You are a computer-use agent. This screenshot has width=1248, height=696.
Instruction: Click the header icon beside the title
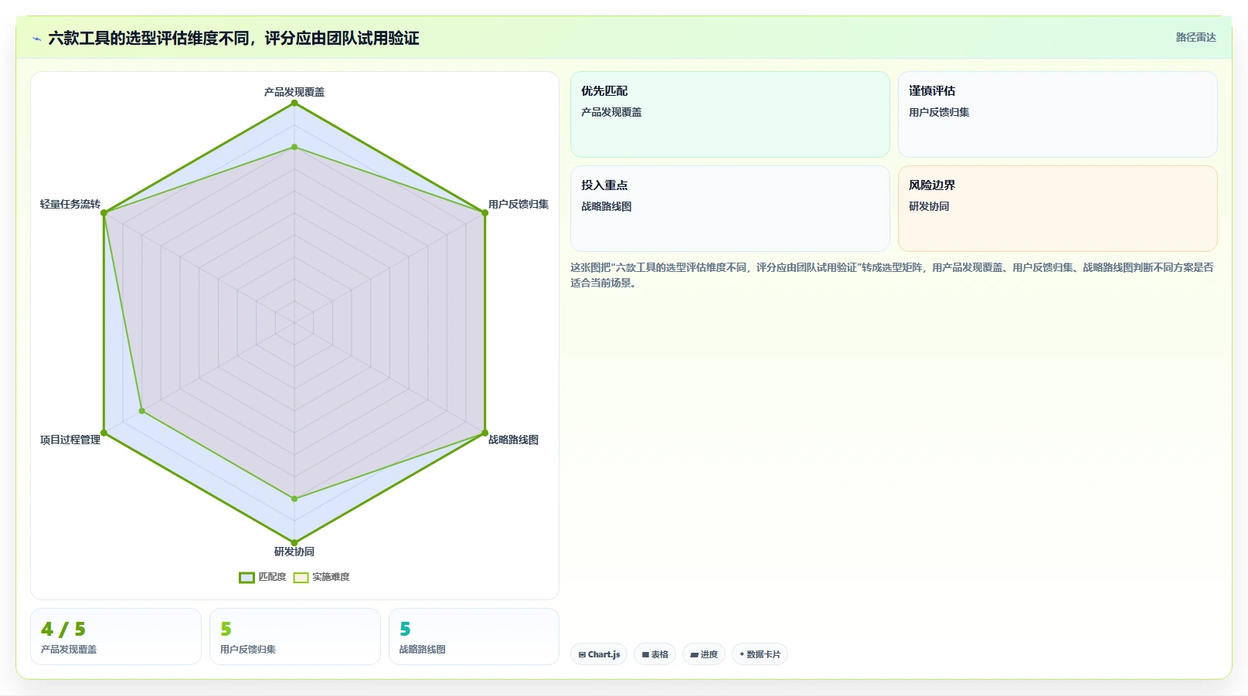[x=36, y=39]
